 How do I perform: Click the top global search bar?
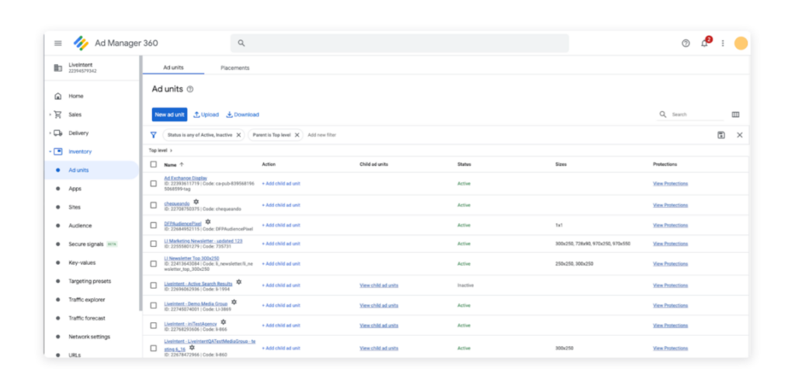point(400,43)
